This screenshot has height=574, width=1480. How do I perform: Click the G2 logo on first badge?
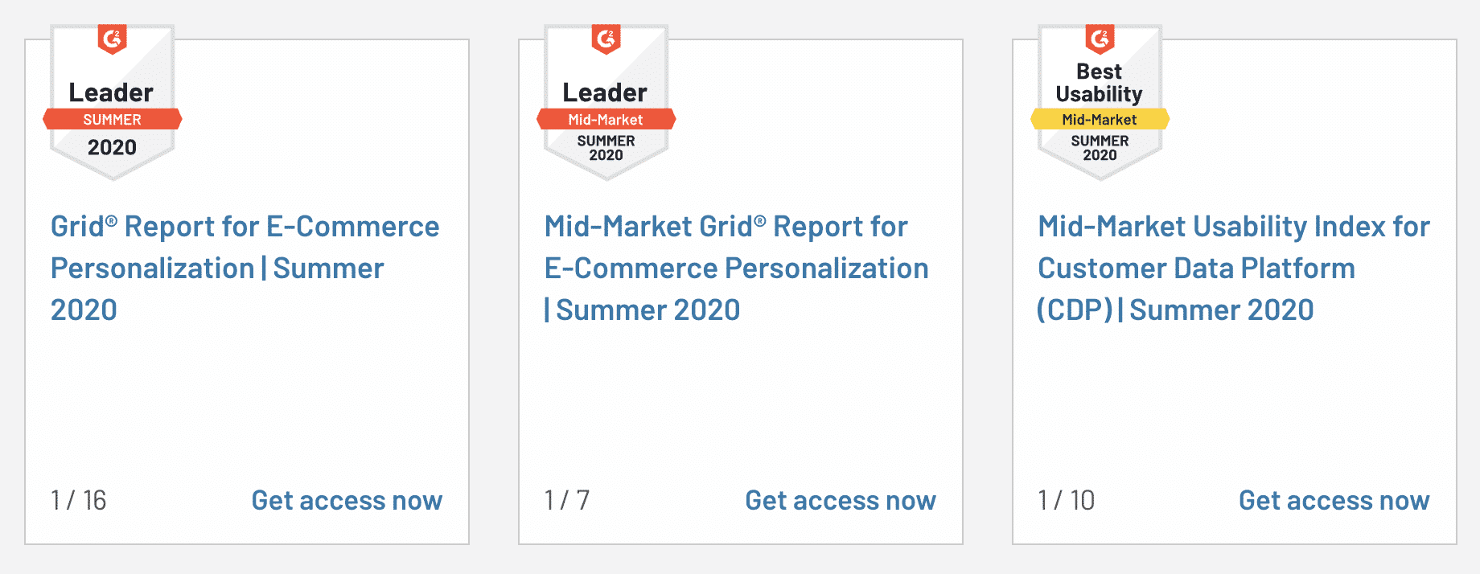[113, 39]
